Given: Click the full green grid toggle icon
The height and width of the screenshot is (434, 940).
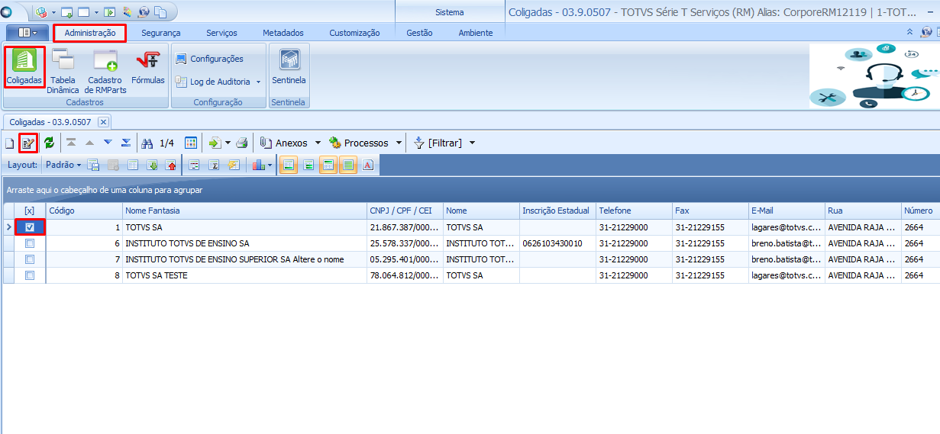Looking at the screenshot, I should [347, 165].
